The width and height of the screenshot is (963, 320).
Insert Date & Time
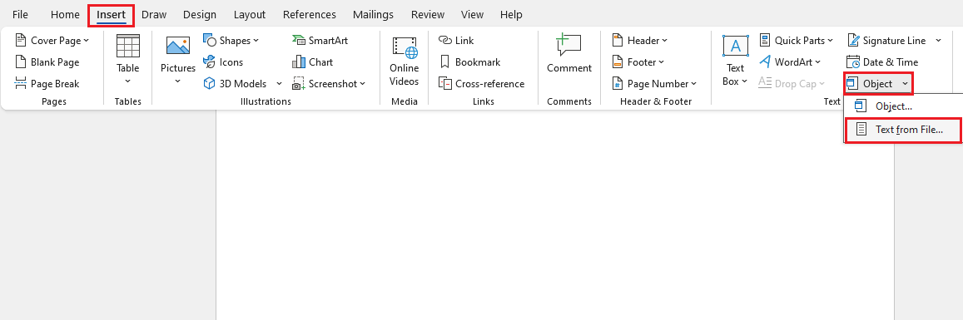coord(882,62)
